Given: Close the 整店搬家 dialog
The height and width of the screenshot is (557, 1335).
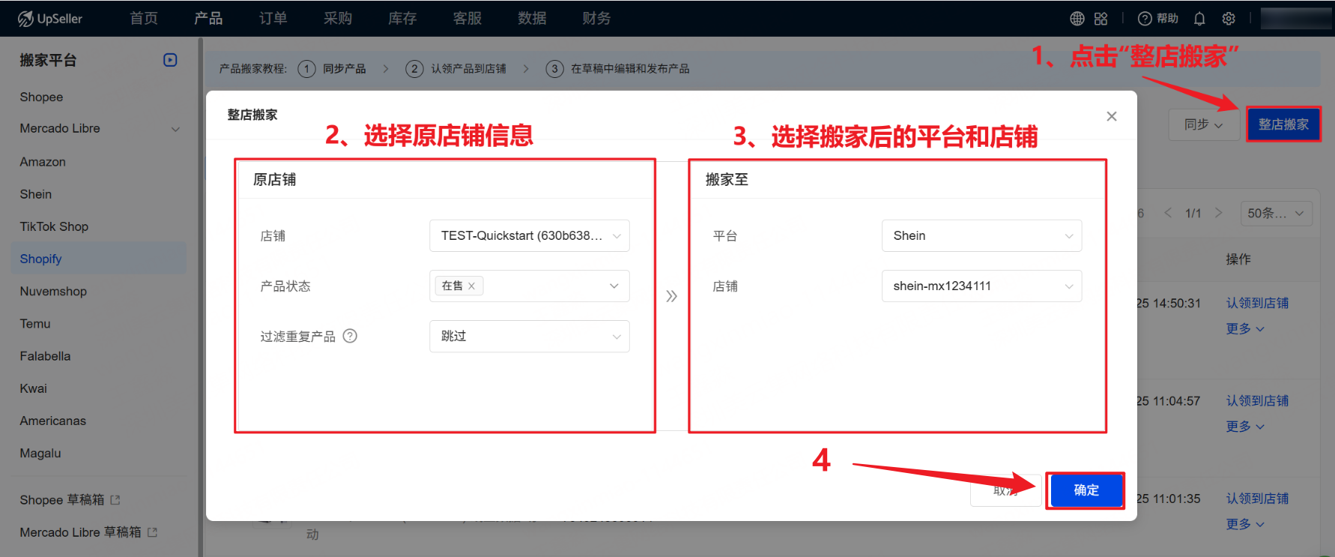Looking at the screenshot, I should point(1112,116).
